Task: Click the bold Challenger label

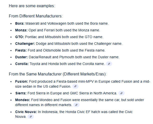Action: click(25, 44)
